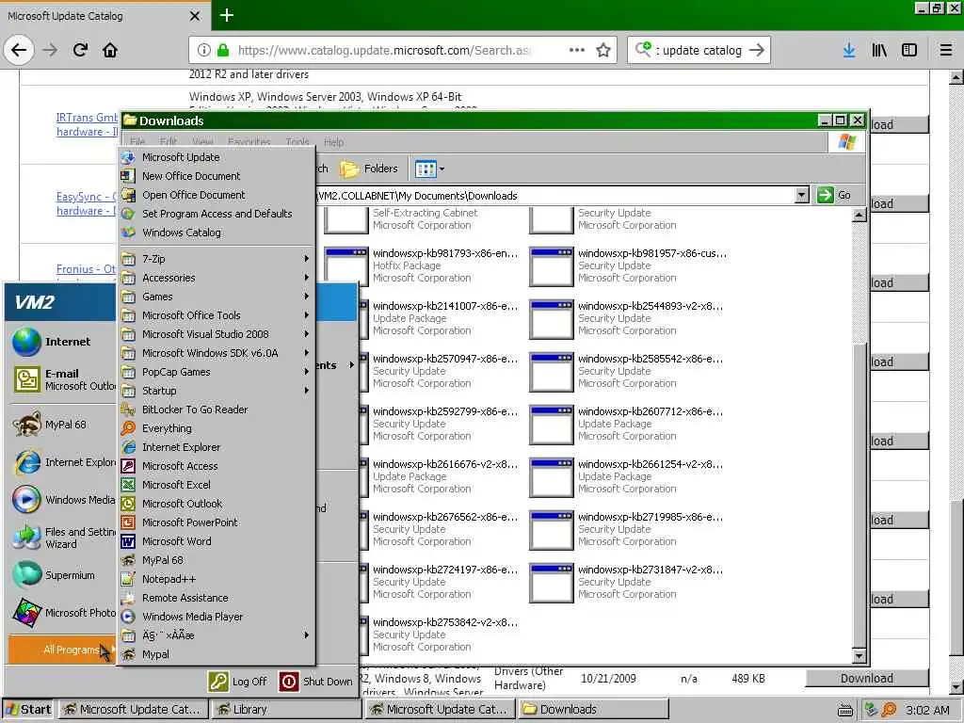Screen dimensions: 964x723
Task: Open the Firefox library icon
Action: point(879,51)
